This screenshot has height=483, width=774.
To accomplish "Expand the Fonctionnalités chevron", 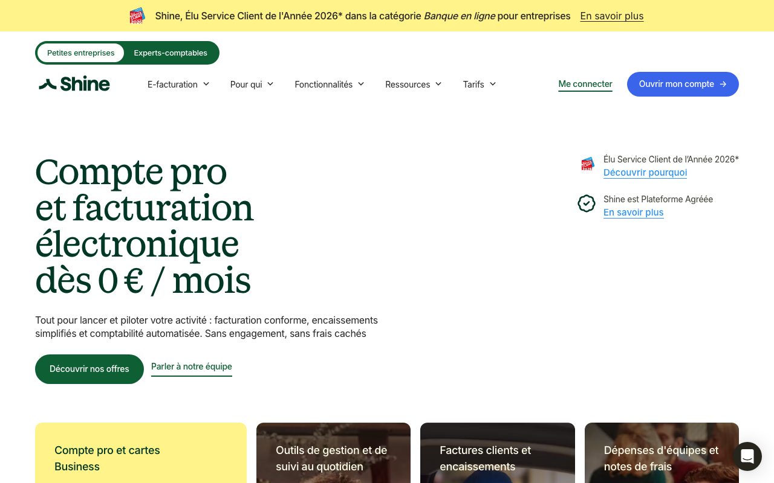I will pos(361,84).
